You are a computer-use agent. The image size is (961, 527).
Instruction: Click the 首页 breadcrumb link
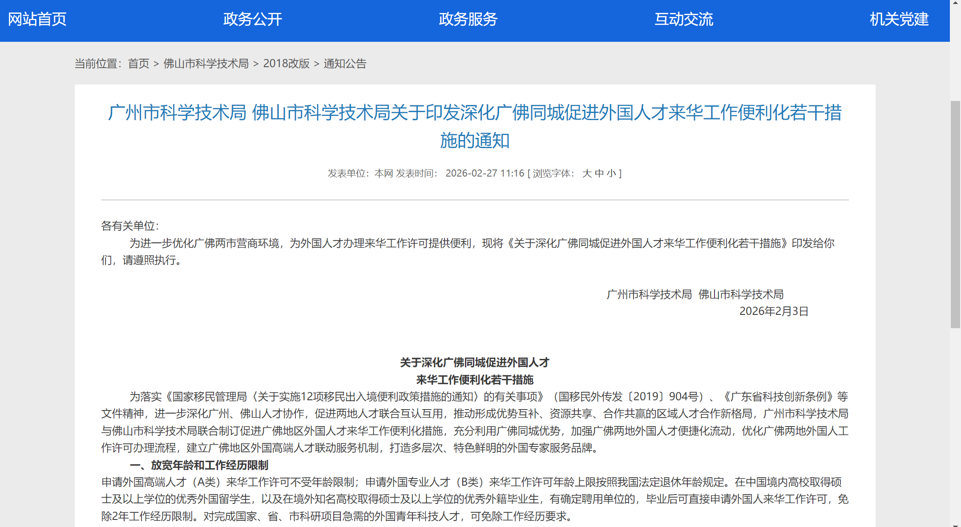coord(138,64)
